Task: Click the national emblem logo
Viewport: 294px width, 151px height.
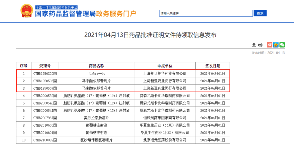Action: point(27,11)
